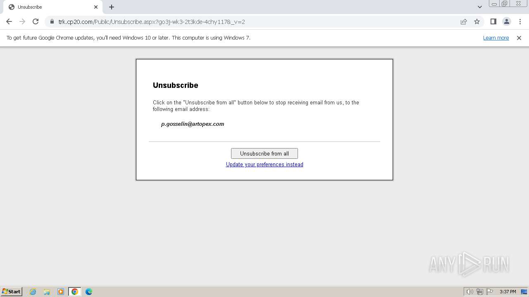Open the volume control in system tray
The height and width of the screenshot is (297, 529).
469,292
